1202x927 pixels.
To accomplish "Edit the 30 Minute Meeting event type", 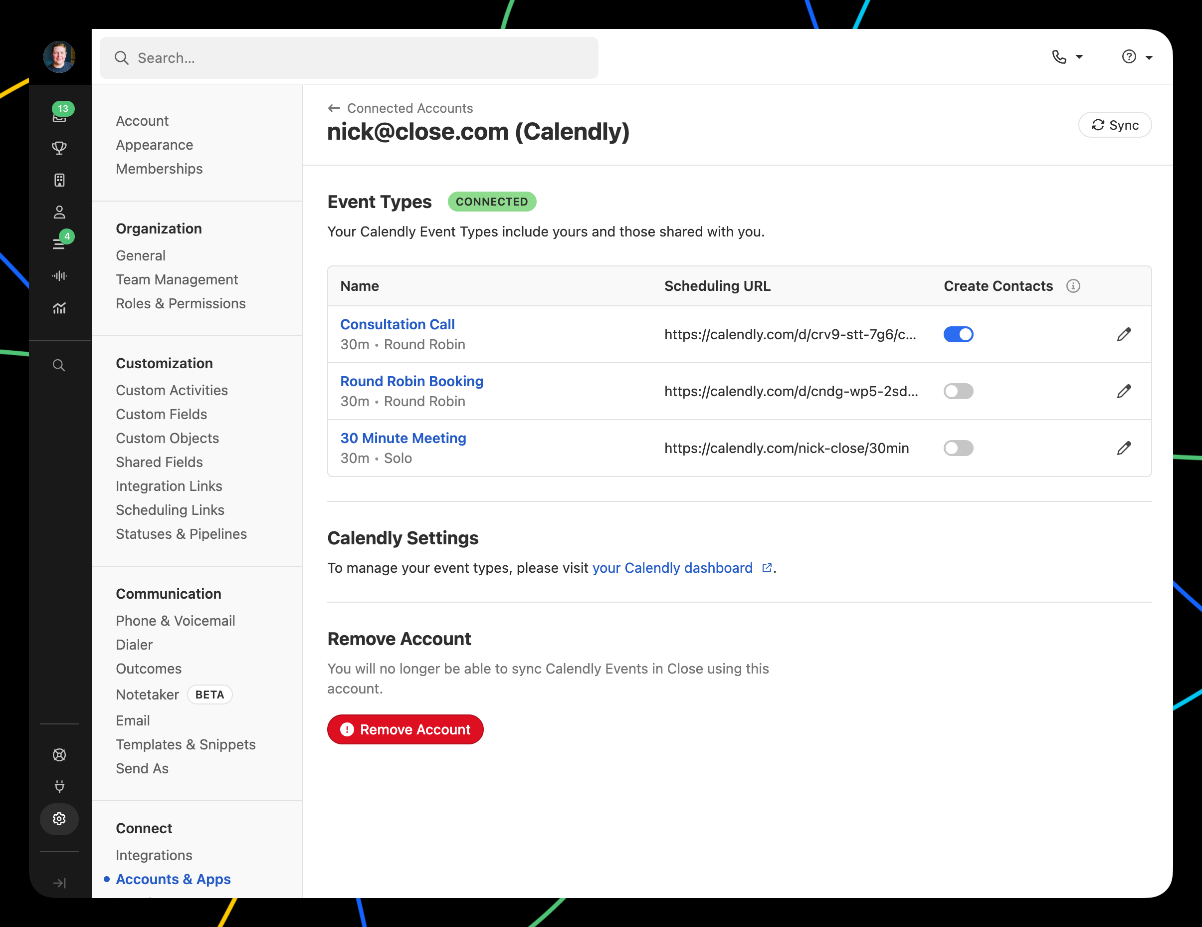I will (1124, 448).
